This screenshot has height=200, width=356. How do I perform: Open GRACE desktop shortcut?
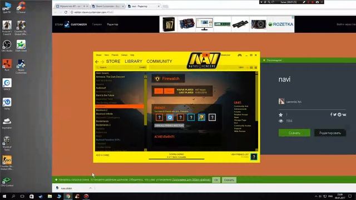pyautogui.click(x=7, y=84)
